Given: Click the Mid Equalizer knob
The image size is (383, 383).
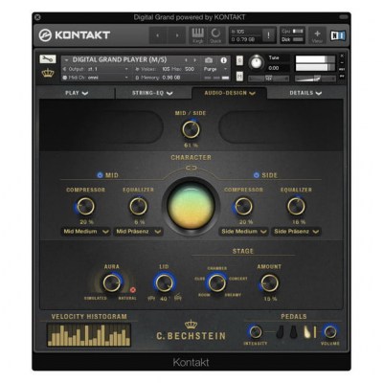Looking at the screenshot, I should 138,206.
